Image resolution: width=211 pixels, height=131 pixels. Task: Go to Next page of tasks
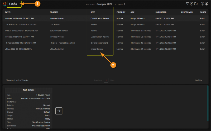[112, 80]
